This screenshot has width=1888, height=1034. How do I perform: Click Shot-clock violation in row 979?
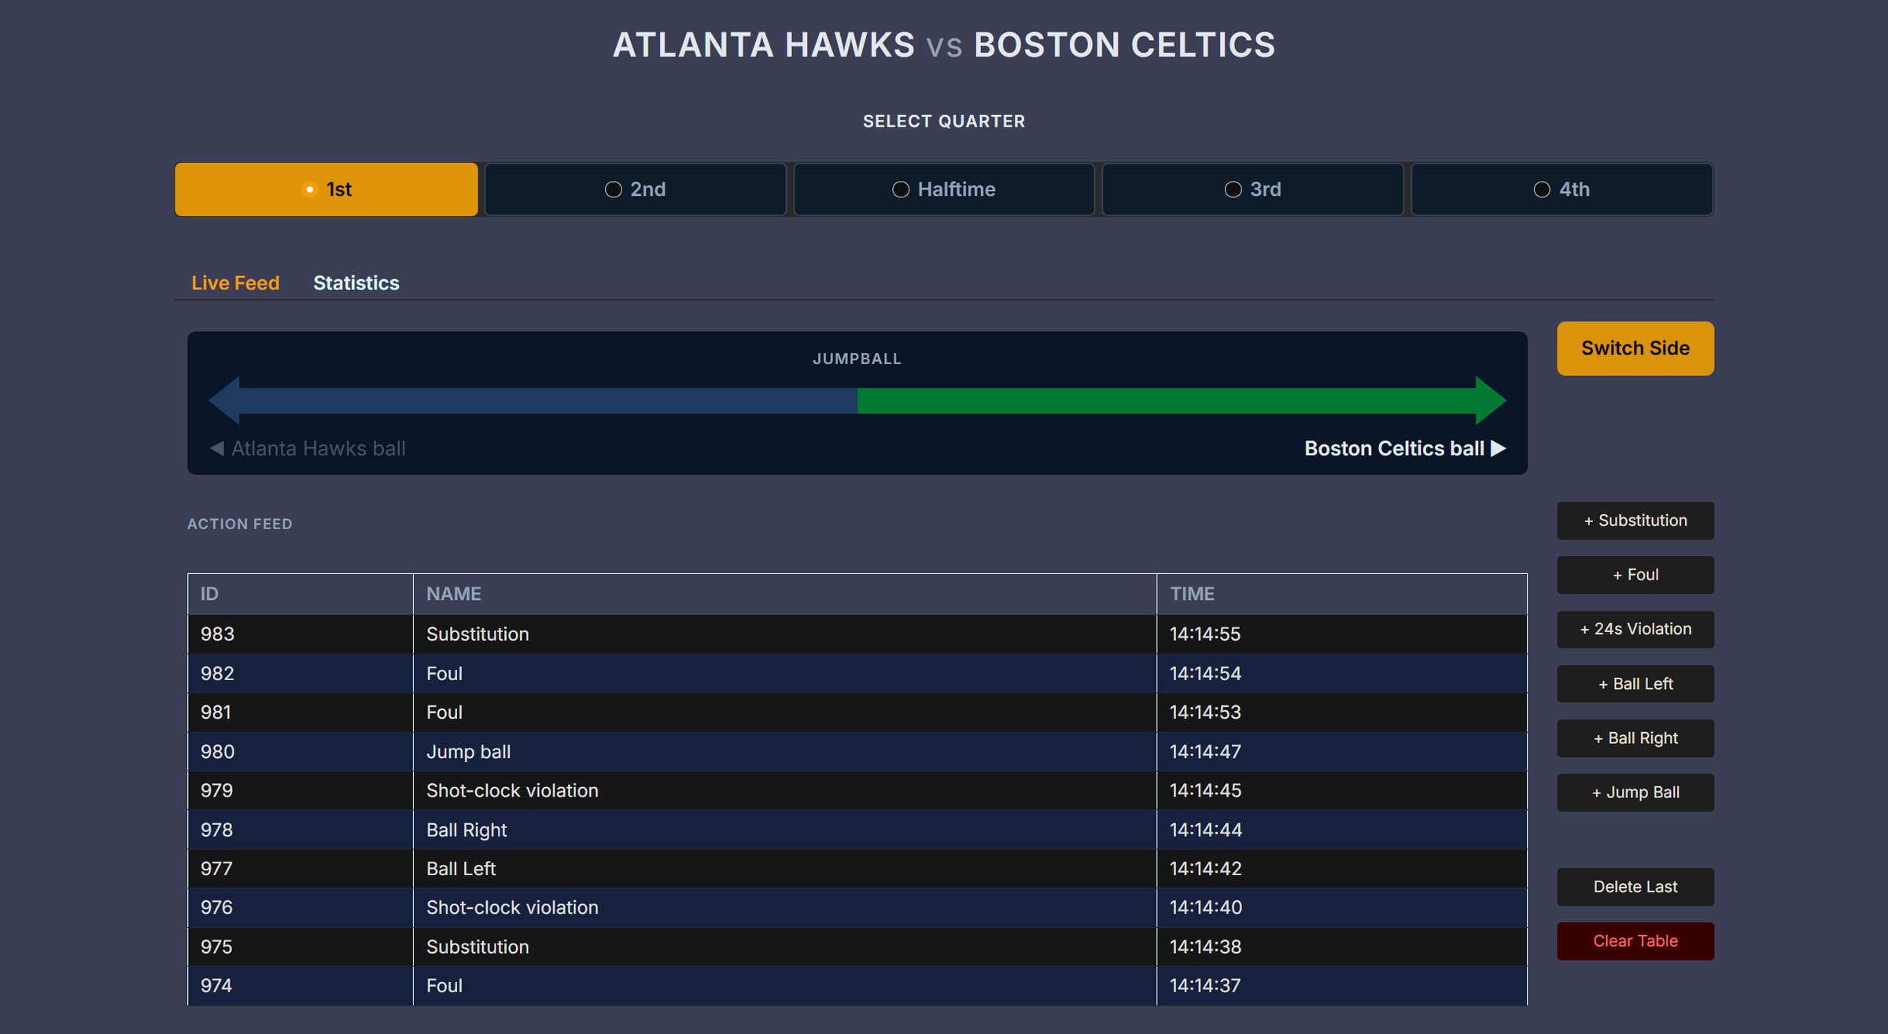(x=512, y=790)
